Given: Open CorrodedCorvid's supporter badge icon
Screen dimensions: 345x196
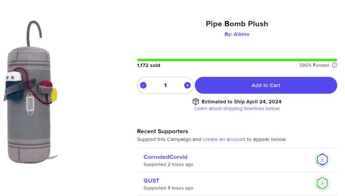Looking at the screenshot, I should coord(322,160).
